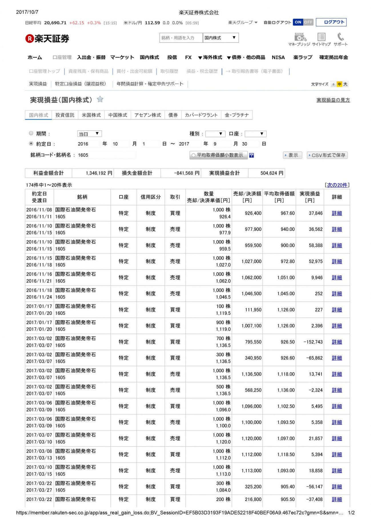Image resolution: width=371 pixels, height=525 pixels.
Task: Click the Rakuten Securities logo
Action: point(47,39)
